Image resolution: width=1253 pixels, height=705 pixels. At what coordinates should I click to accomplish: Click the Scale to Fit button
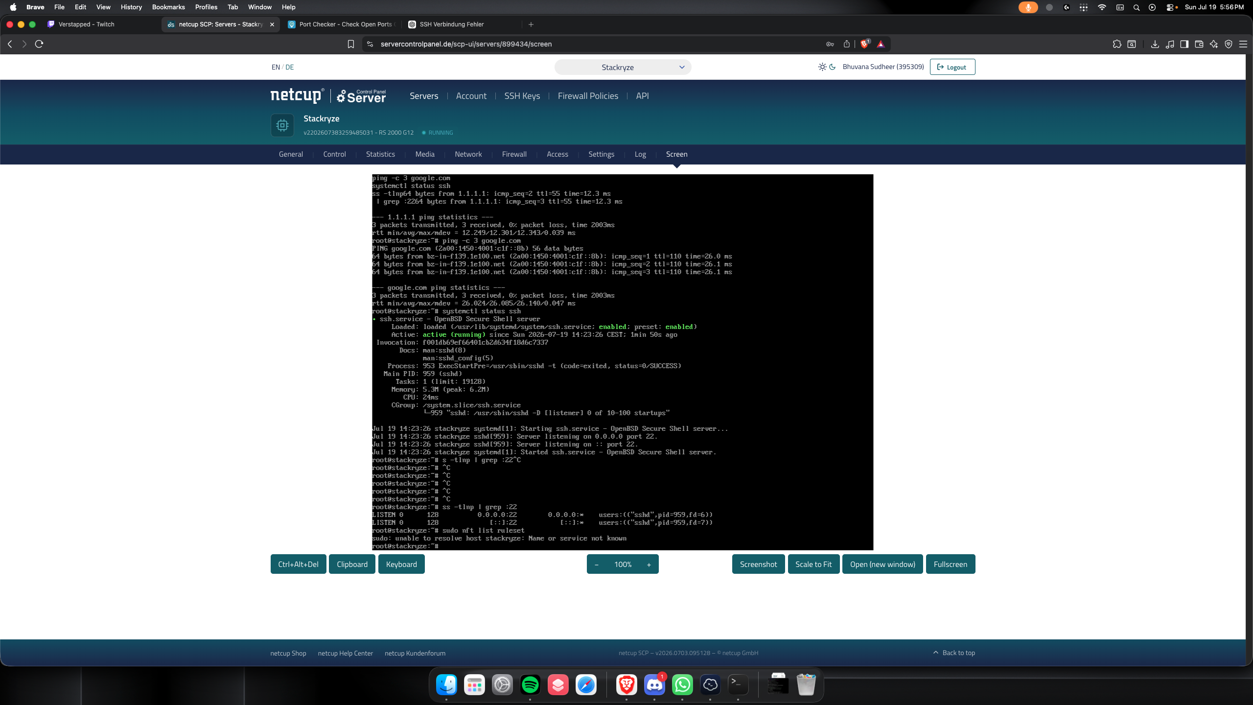tap(813, 564)
